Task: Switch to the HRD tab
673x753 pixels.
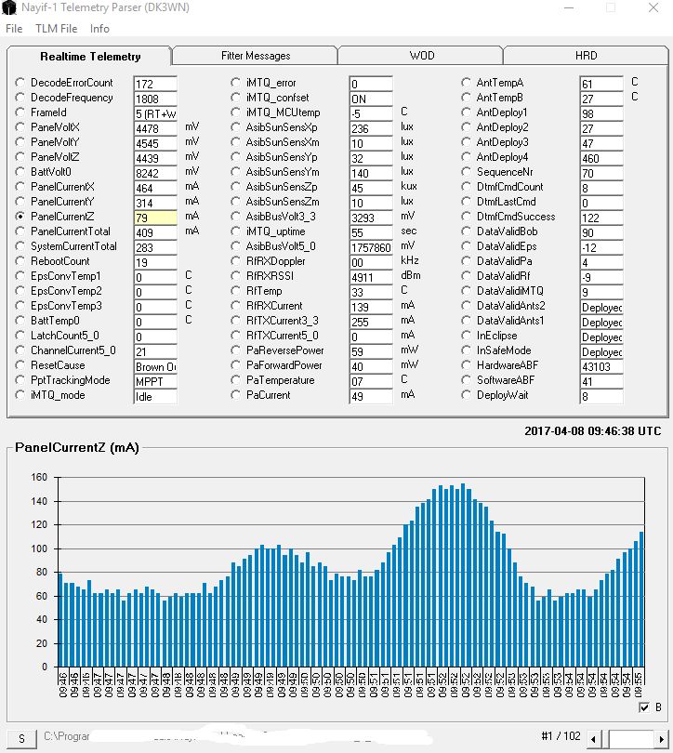Action: (587, 56)
